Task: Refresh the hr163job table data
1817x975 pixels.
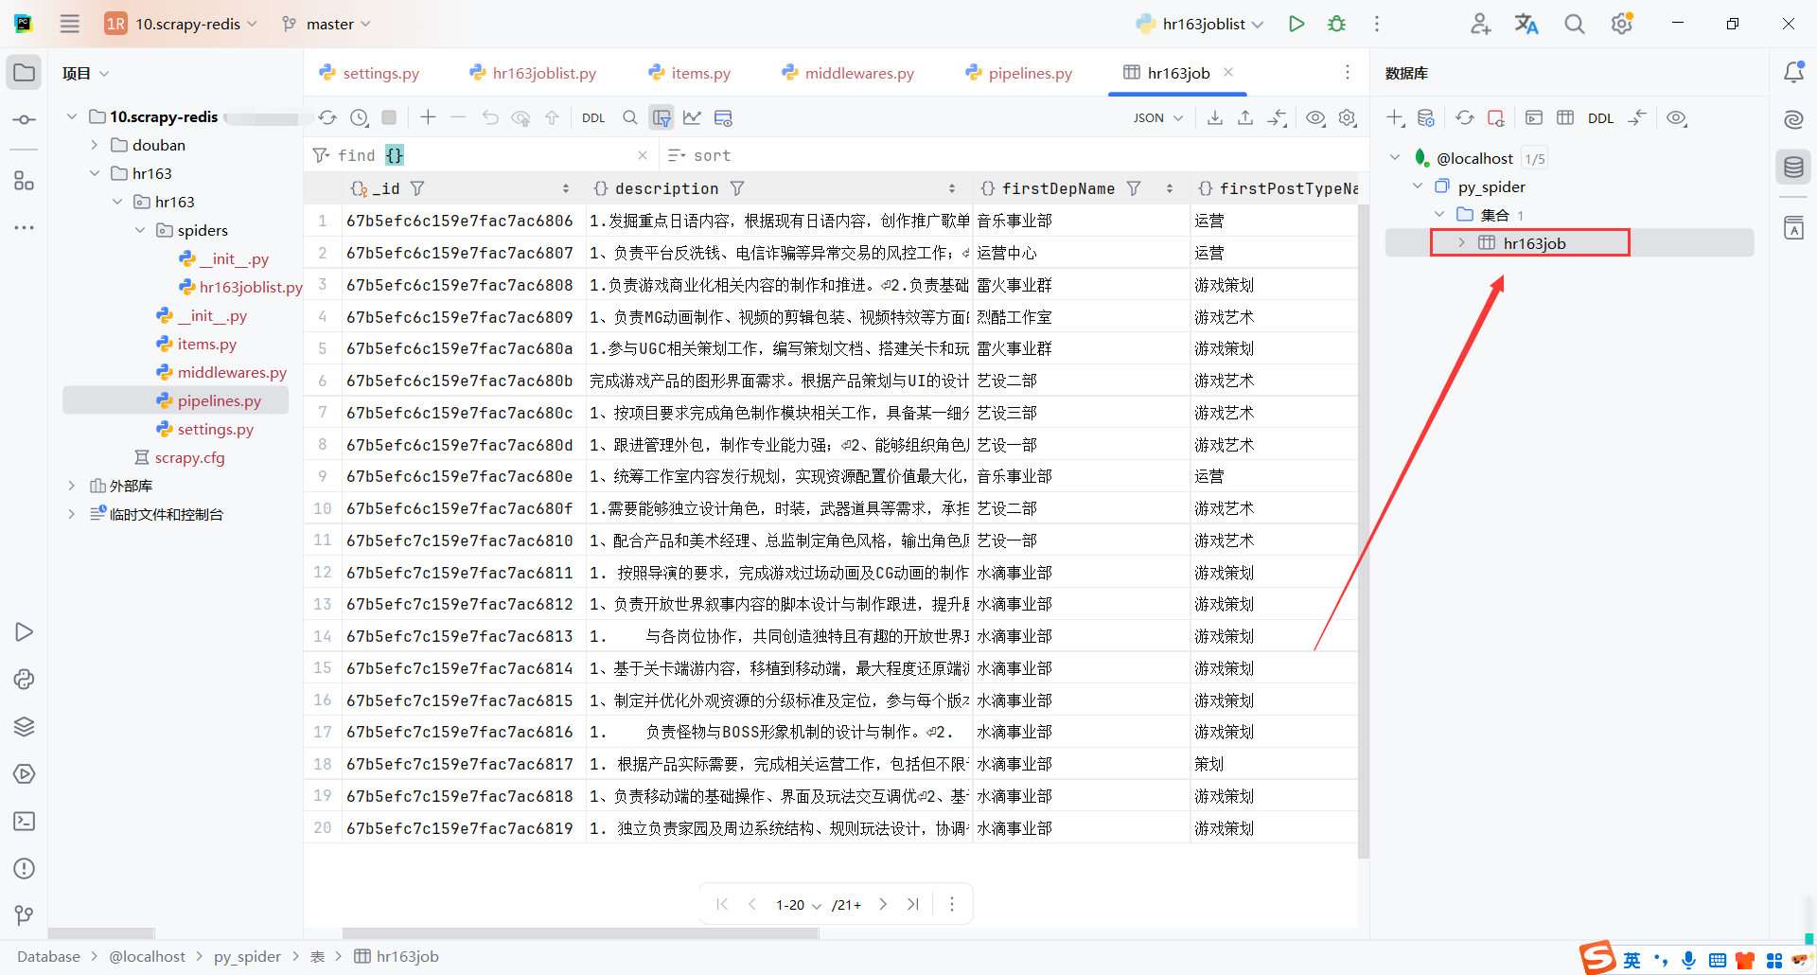Action: coord(327,117)
